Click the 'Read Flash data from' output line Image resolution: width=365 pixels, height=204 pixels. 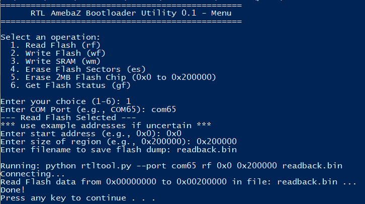tap(178, 182)
